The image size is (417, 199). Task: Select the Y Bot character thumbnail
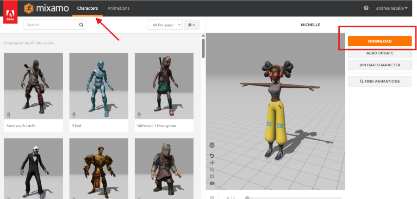99,86
